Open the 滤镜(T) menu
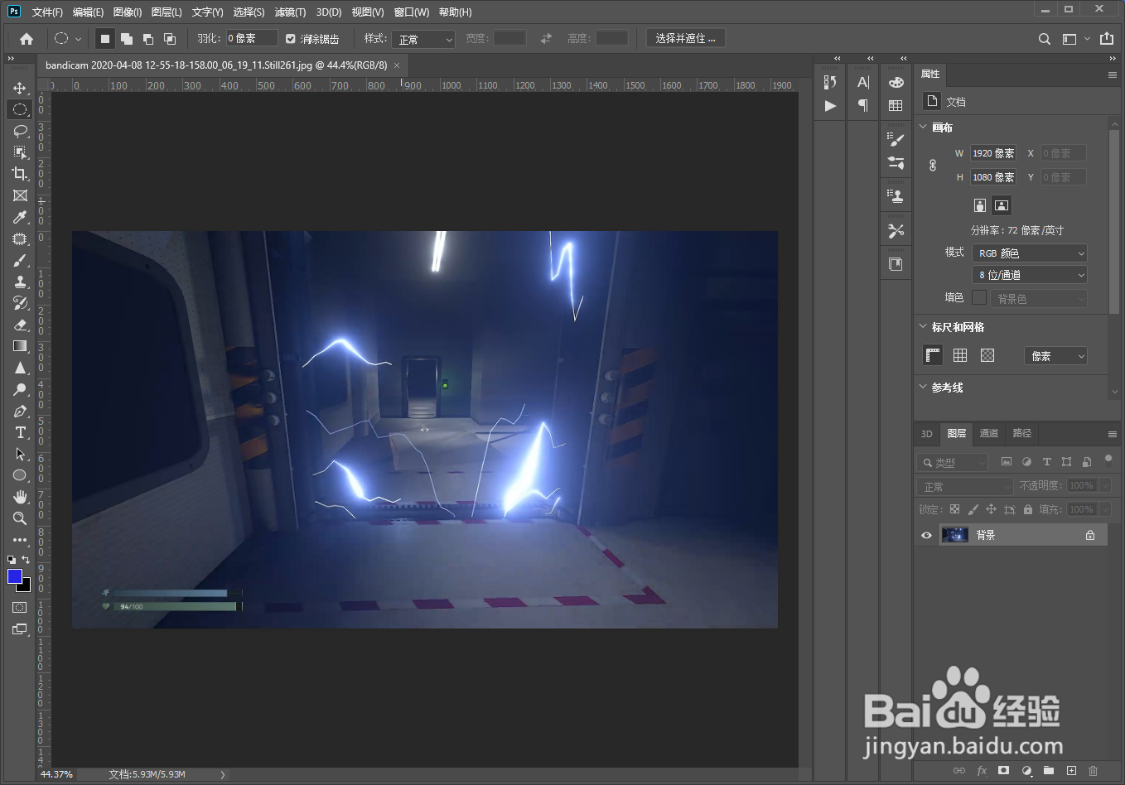Viewport: 1125px width, 785px height. point(290,12)
